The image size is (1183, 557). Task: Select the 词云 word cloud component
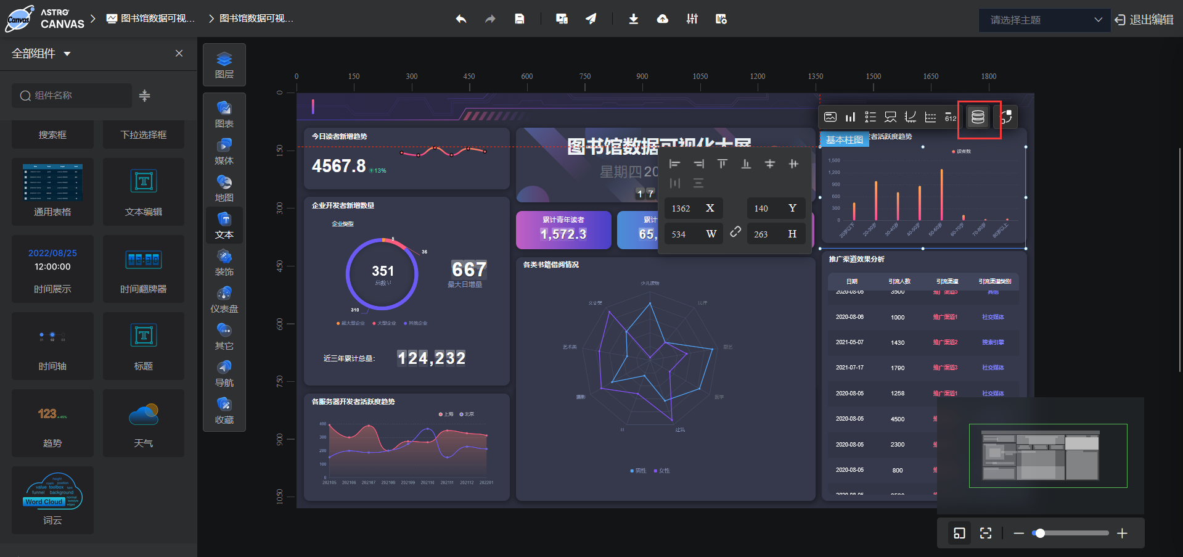coord(52,500)
